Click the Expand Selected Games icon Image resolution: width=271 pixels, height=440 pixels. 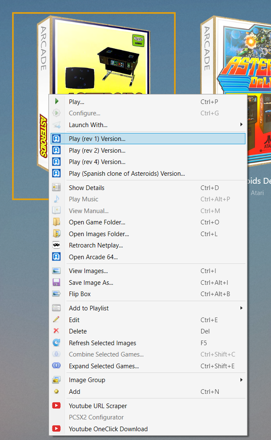(56, 366)
